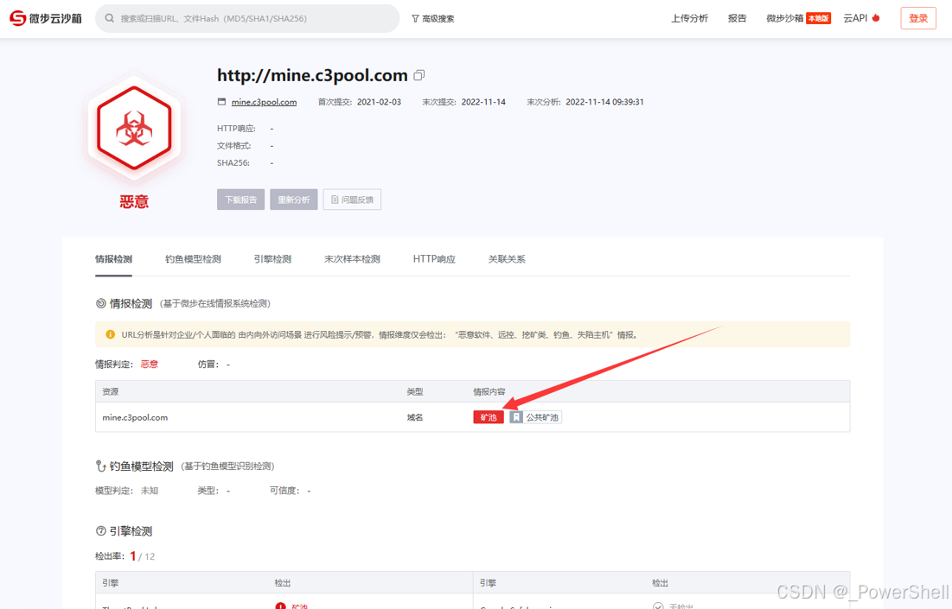The height and width of the screenshot is (609, 952).
Task: Switch to the 引擎检测 tab
Action: point(272,259)
